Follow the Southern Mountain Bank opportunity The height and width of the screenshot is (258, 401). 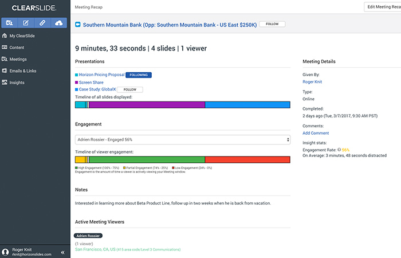(272, 24)
